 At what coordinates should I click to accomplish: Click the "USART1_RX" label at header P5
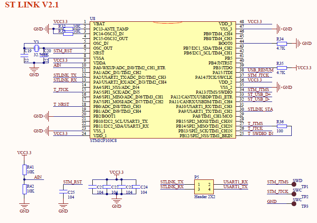tap(236, 182)
